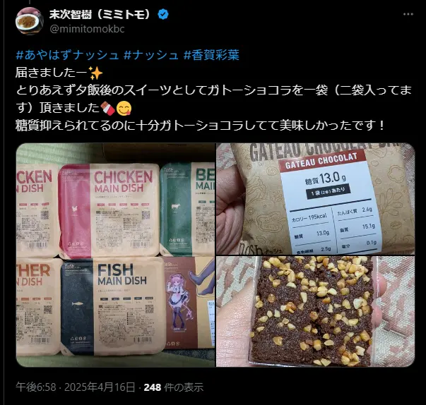This screenshot has width=426, height=405.
Task: Open hashtag #あやはずナッシュ
Action: [x=67, y=55]
